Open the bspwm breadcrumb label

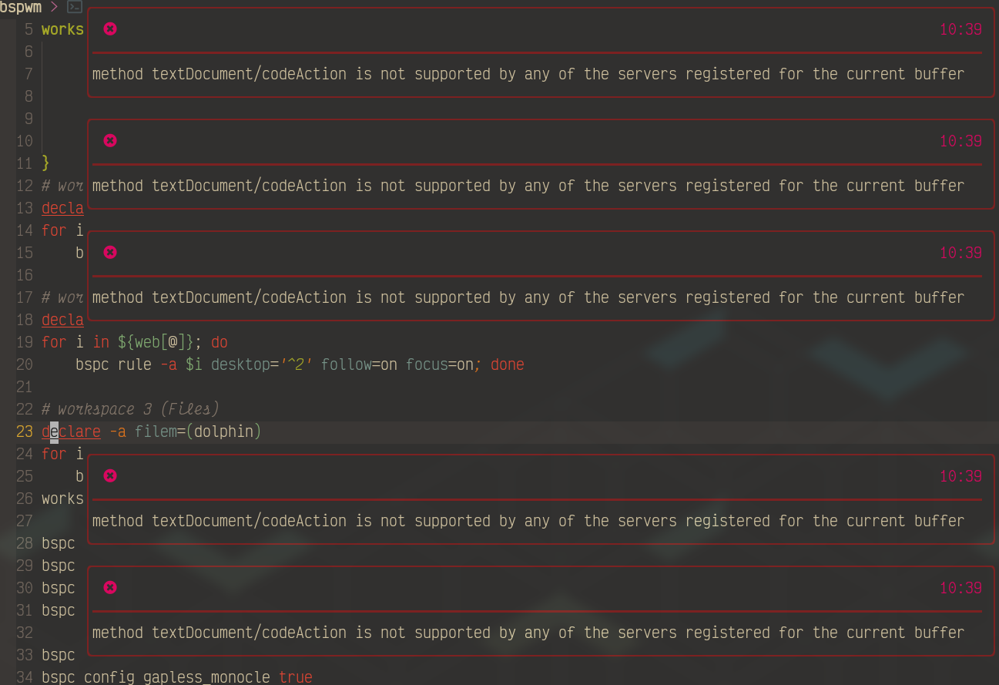pyautogui.click(x=22, y=7)
